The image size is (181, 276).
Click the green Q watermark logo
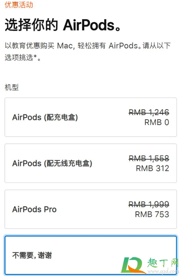coord(133,265)
